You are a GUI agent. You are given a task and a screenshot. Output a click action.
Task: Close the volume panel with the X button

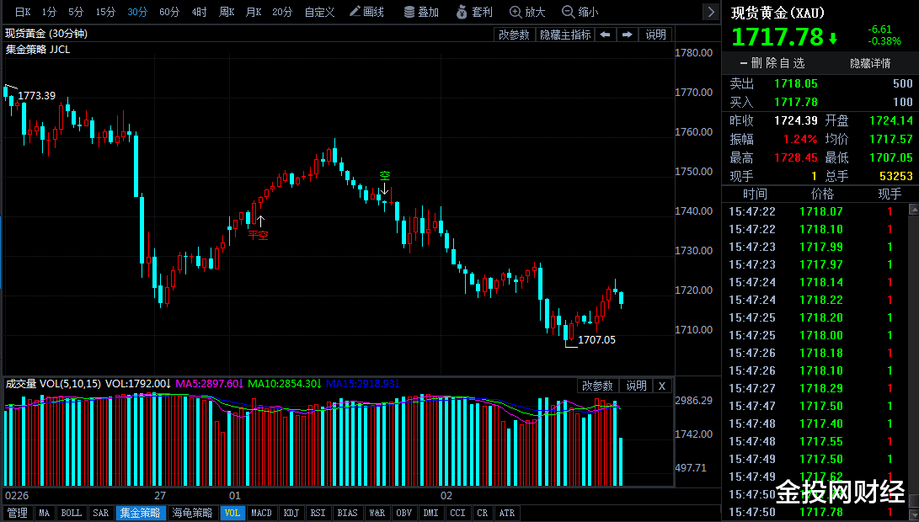click(x=662, y=386)
